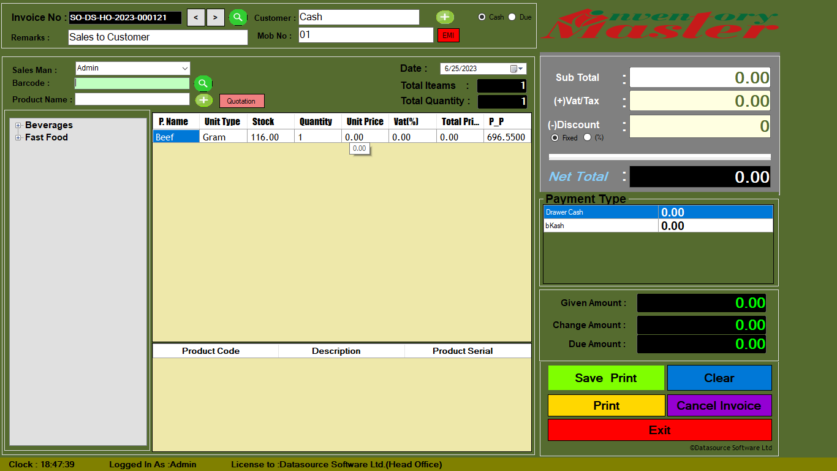This screenshot has height=471, width=837.
Task: Expand the Fast Food category tree node
Action: pos(18,137)
